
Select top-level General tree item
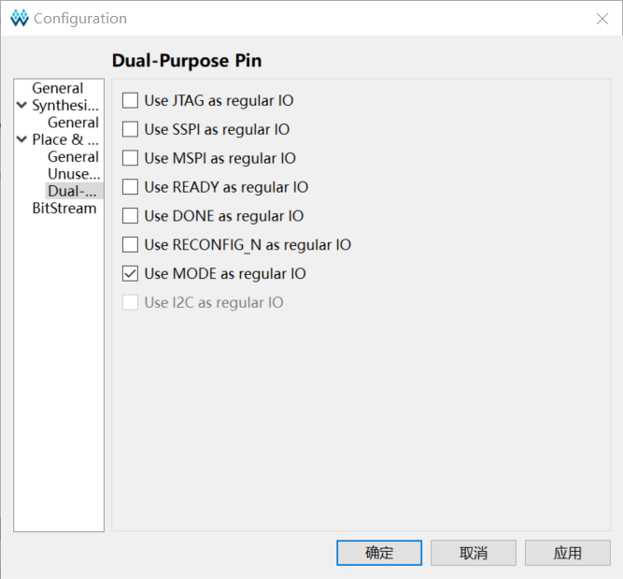click(x=58, y=88)
